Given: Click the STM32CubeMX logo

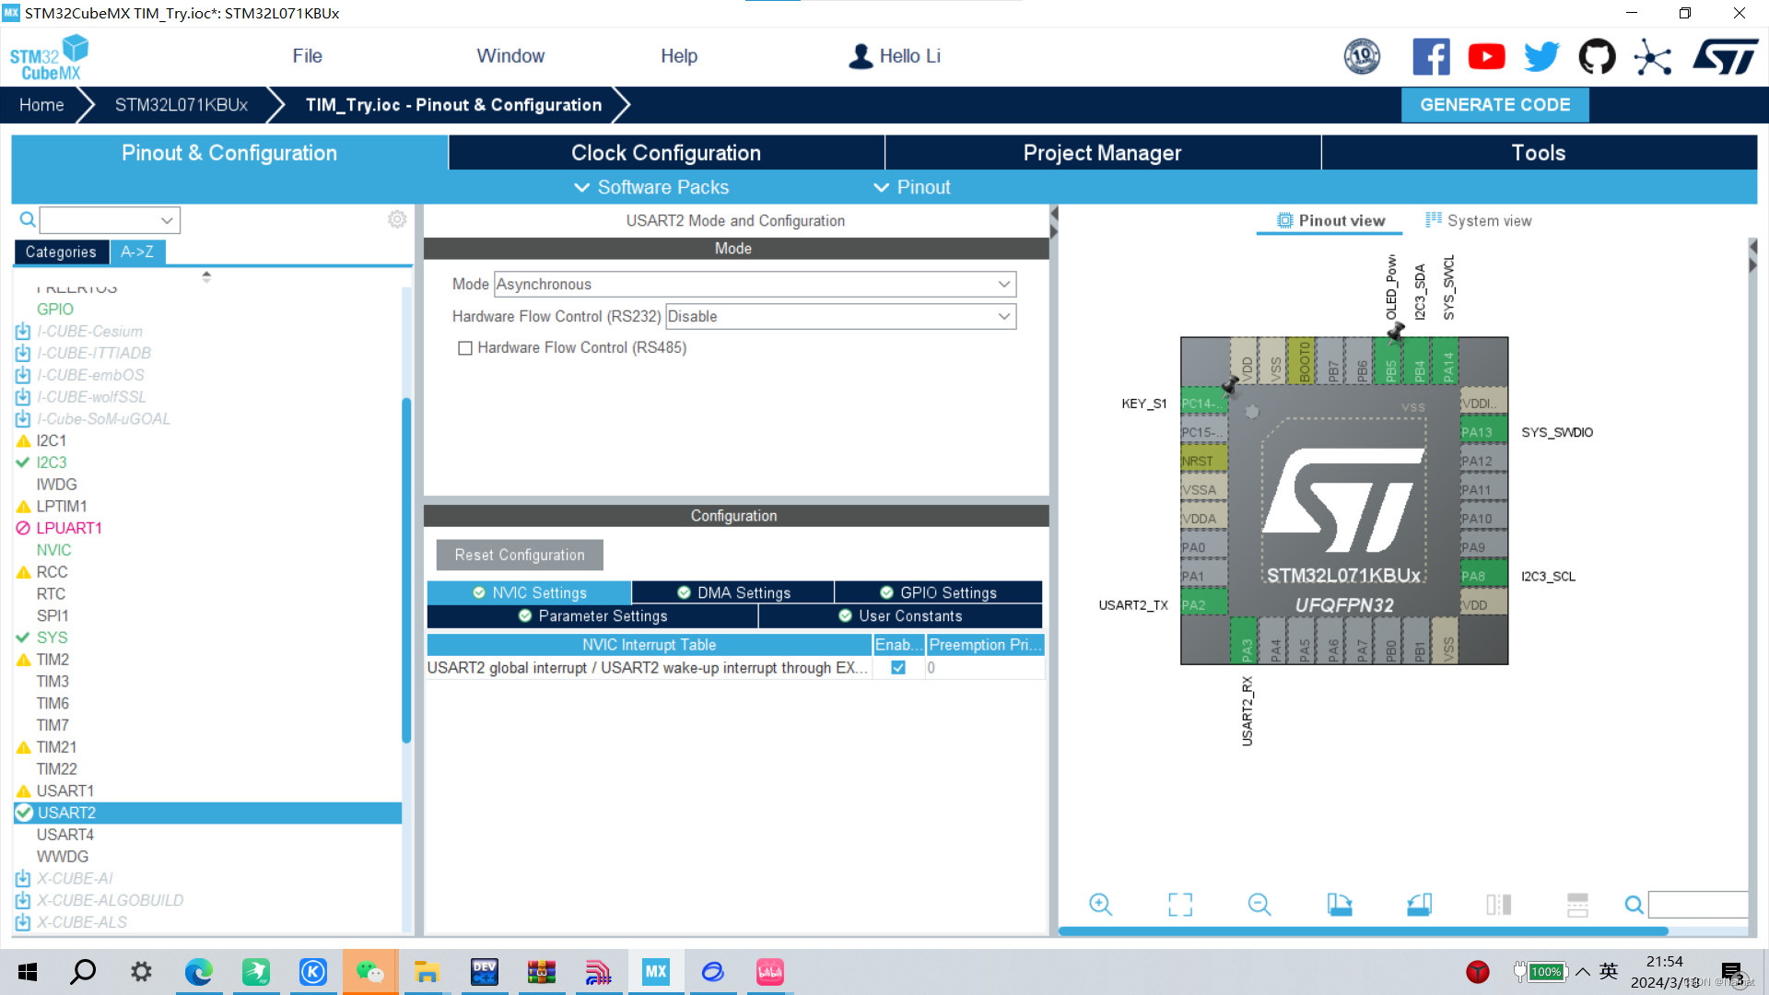Looking at the screenshot, I should coord(49,57).
